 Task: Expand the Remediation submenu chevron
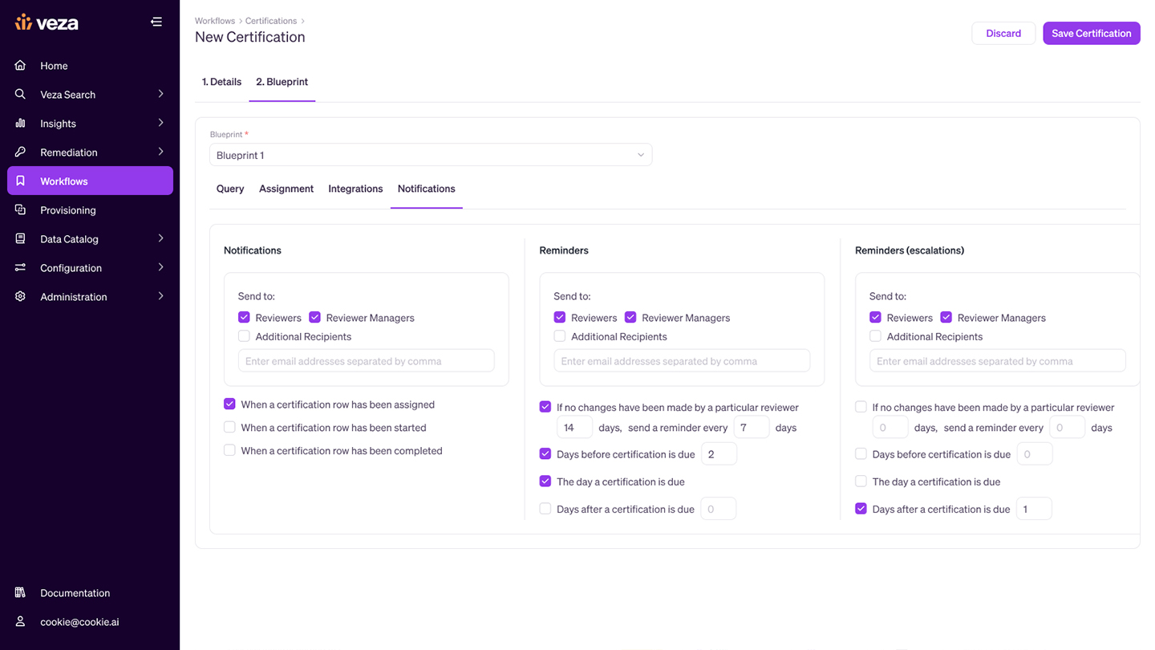click(x=160, y=152)
